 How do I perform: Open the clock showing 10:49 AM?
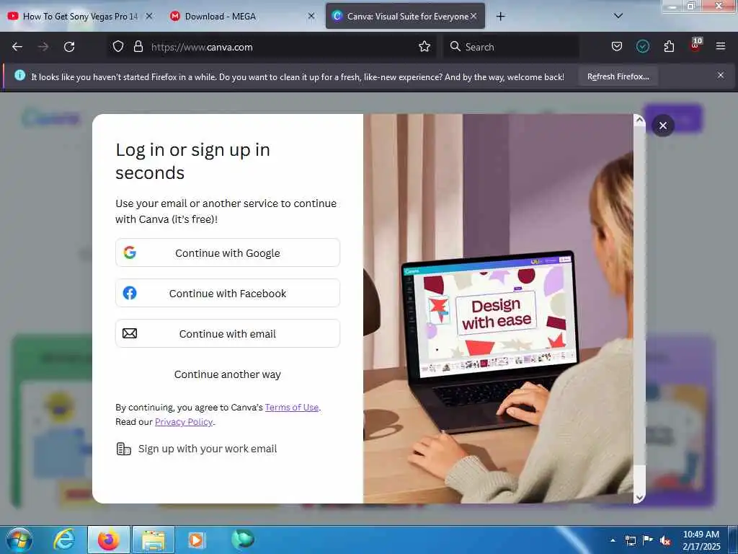click(x=701, y=540)
